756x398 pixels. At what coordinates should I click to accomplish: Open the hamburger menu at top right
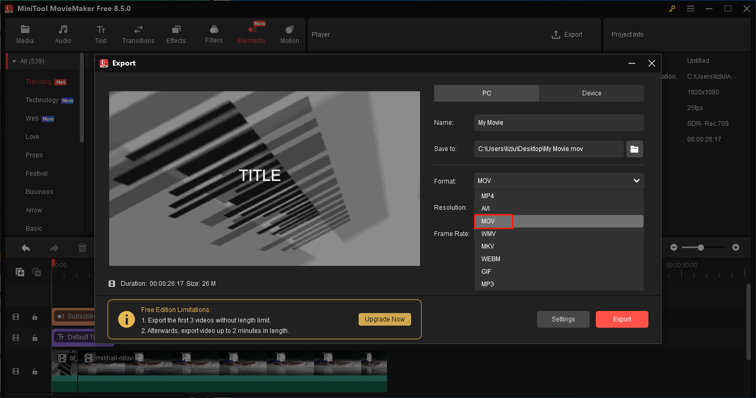pos(690,8)
